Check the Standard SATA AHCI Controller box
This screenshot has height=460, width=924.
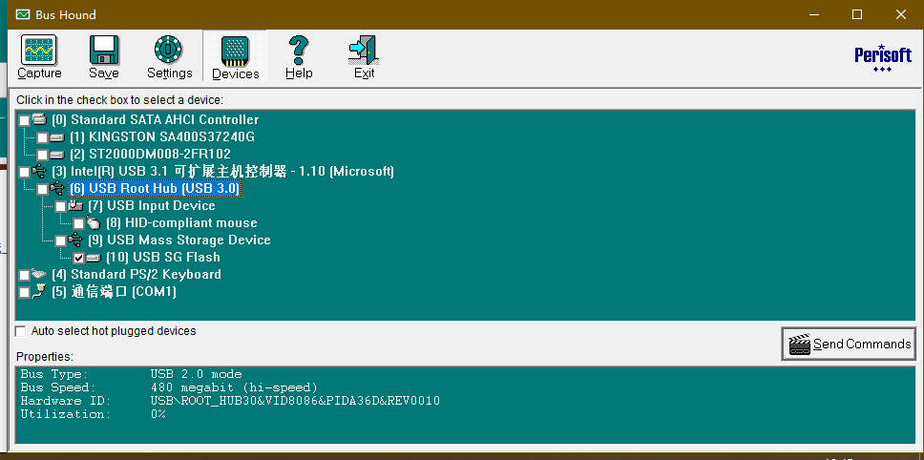point(24,121)
